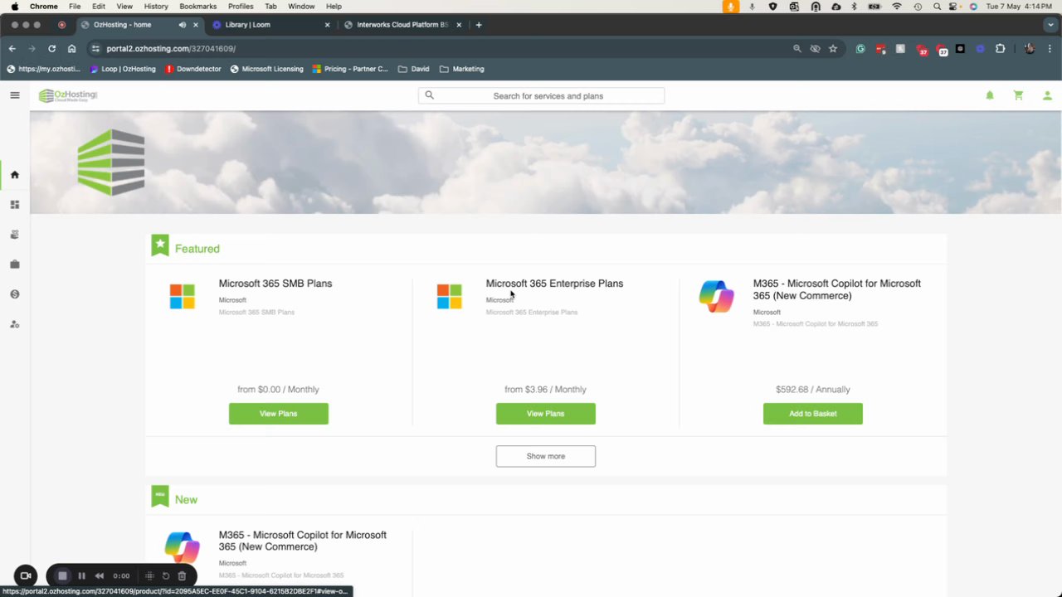Open the site information icon in address bar
This screenshot has width=1062, height=597.
click(95, 48)
